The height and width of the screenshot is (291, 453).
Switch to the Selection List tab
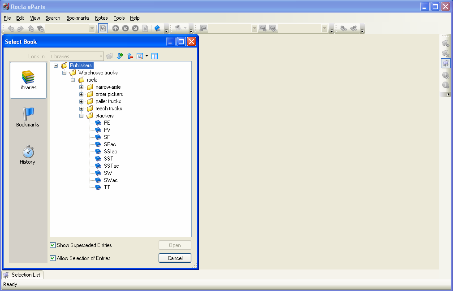[x=22, y=274]
